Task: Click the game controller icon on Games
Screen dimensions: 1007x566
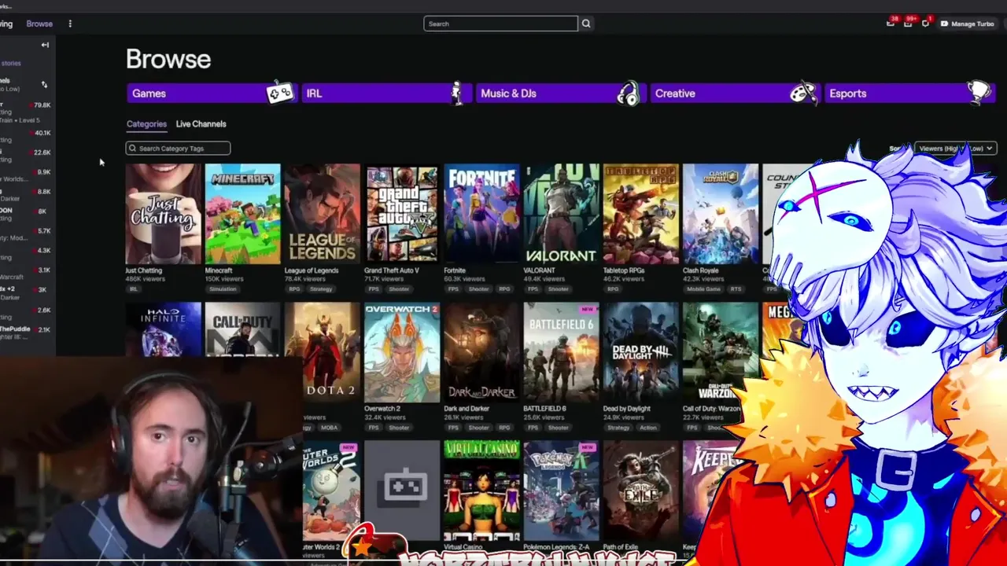Action: point(280,94)
